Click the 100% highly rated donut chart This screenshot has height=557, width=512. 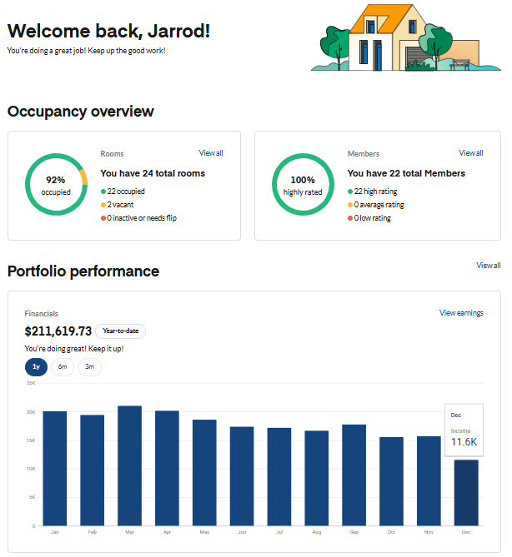tap(304, 186)
